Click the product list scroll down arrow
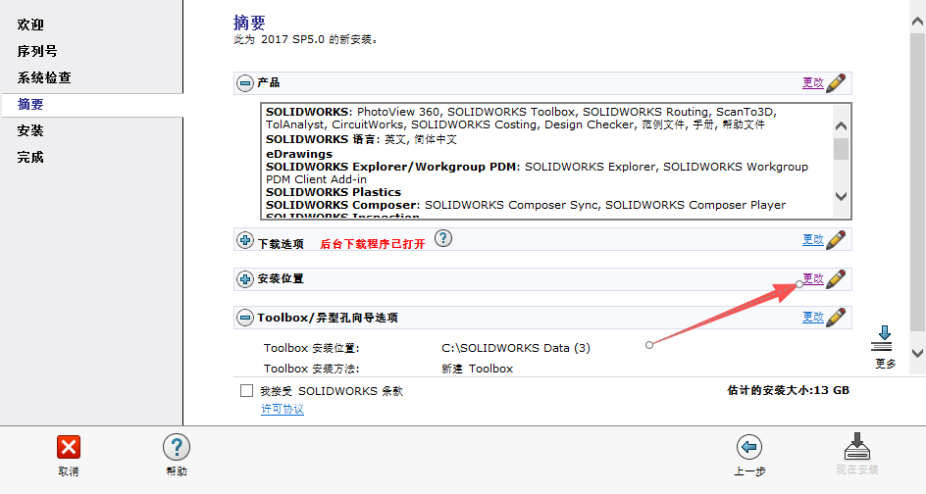This screenshot has height=494, width=926. pos(841,197)
